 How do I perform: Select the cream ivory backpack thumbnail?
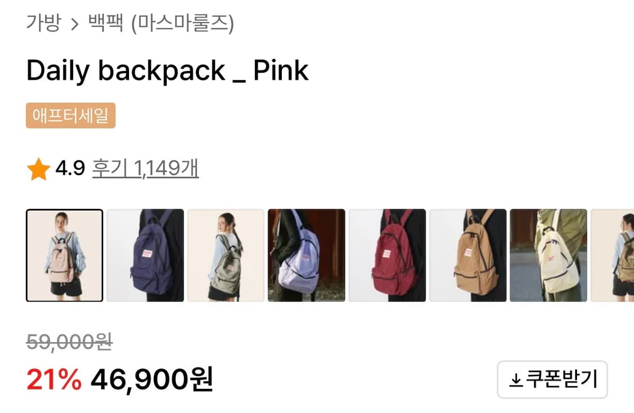point(549,255)
